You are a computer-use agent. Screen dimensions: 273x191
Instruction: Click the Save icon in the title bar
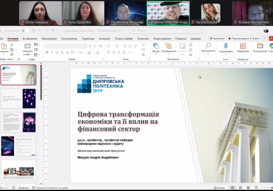[x=34, y=31]
